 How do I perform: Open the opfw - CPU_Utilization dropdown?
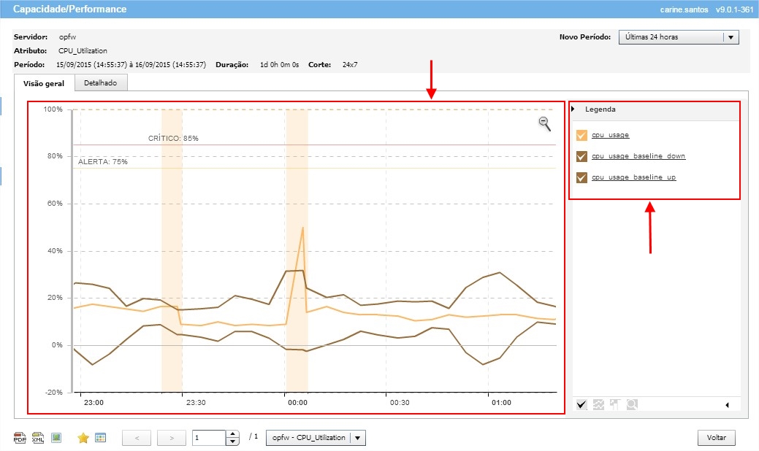pyautogui.click(x=358, y=438)
